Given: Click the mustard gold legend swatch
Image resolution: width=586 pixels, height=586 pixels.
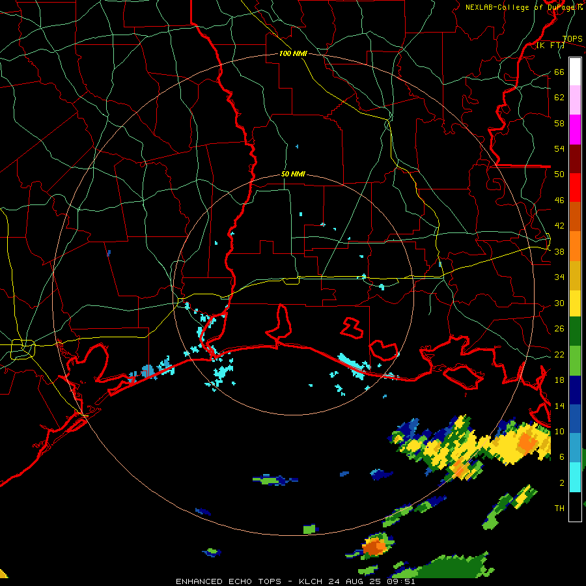Looking at the screenshot, I should coord(575,276).
